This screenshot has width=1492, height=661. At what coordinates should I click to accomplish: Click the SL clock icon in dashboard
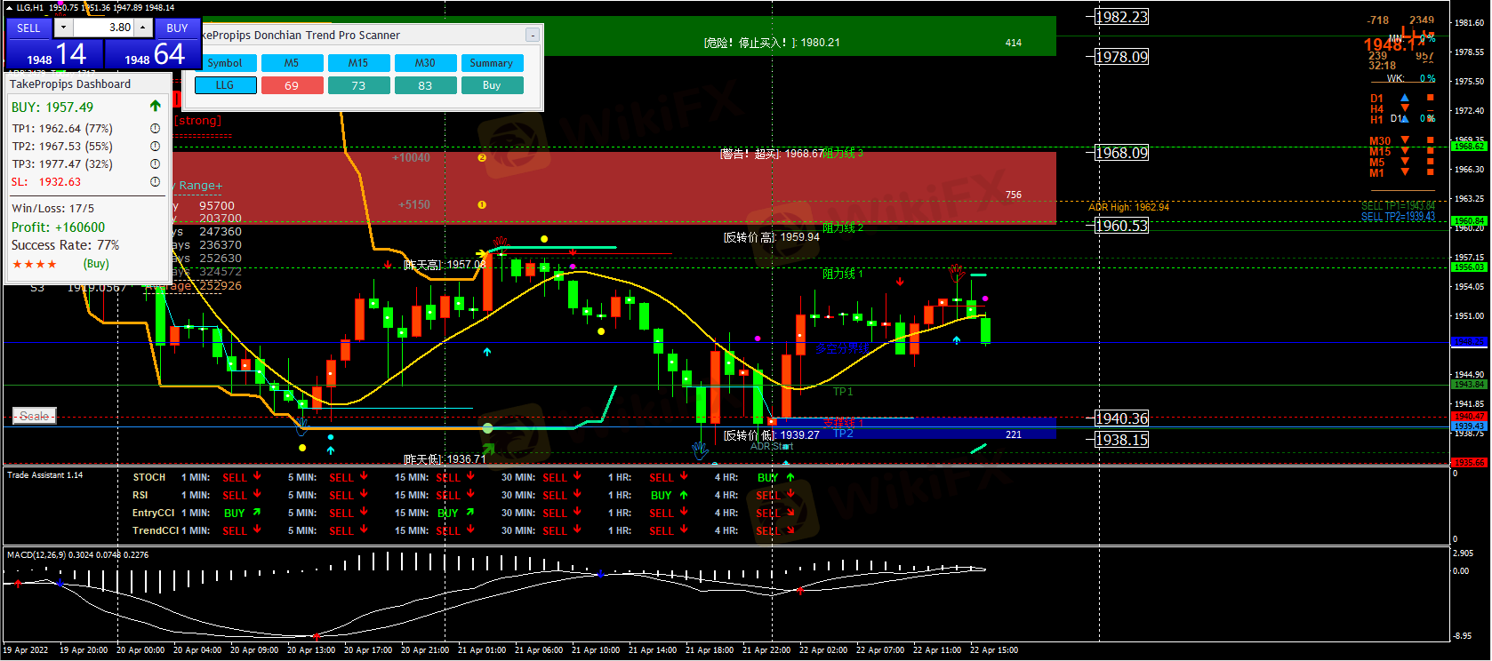coord(155,182)
